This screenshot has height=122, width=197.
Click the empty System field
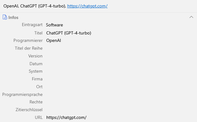point(120,71)
